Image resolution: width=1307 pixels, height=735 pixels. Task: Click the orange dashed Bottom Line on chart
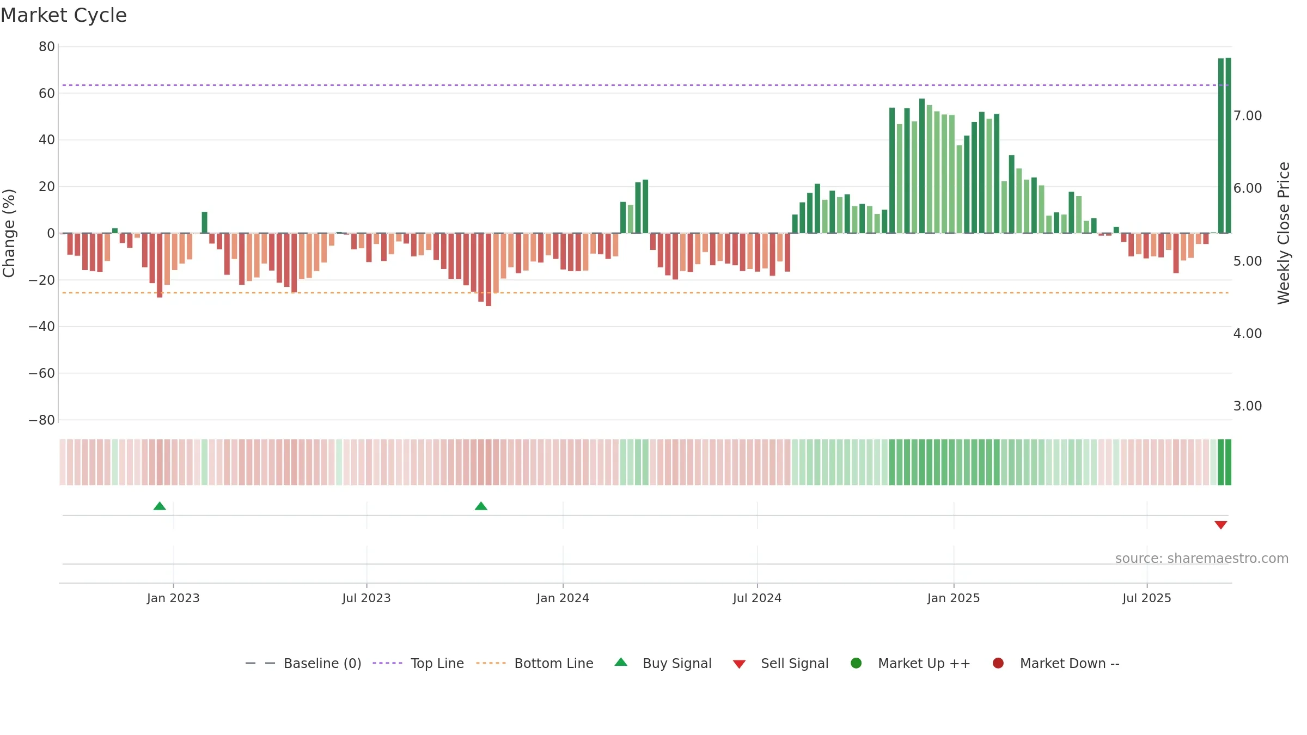coord(645,292)
